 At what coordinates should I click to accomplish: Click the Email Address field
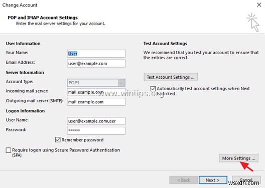click(96, 64)
